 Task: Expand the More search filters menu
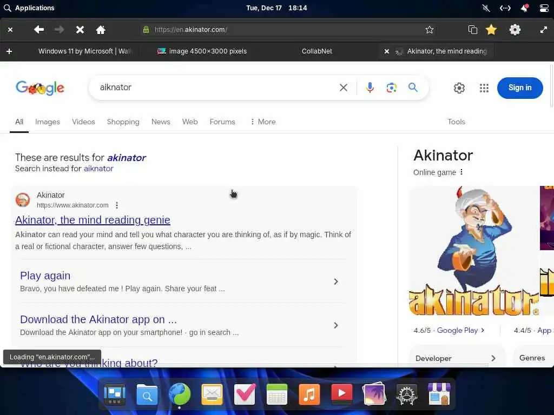pos(263,122)
